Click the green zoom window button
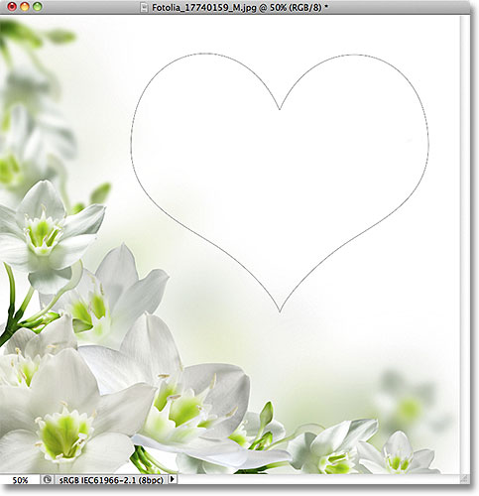 coord(38,7)
